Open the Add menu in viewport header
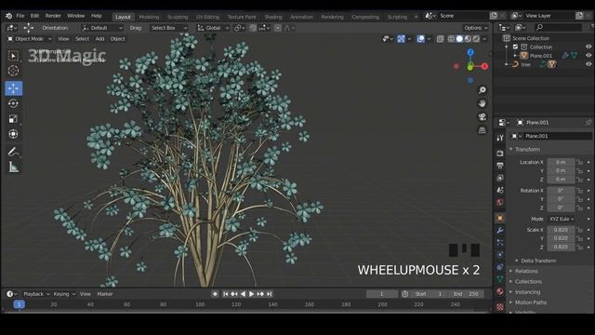 click(99, 39)
